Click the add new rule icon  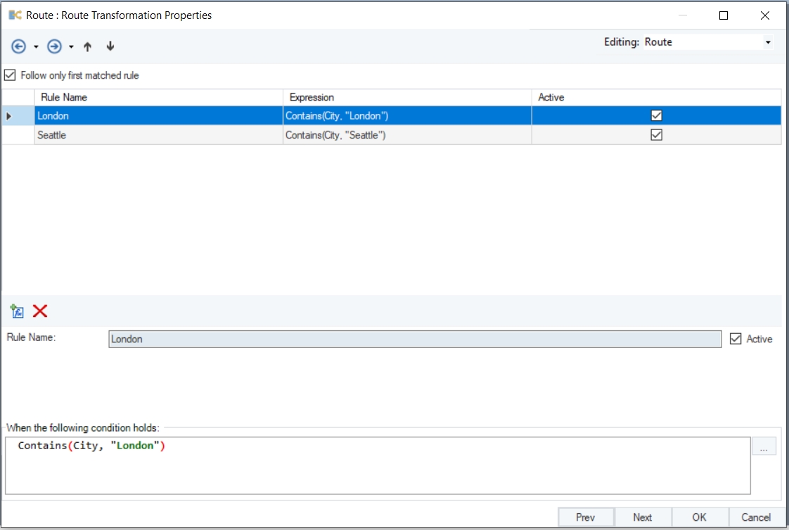tap(18, 311)
